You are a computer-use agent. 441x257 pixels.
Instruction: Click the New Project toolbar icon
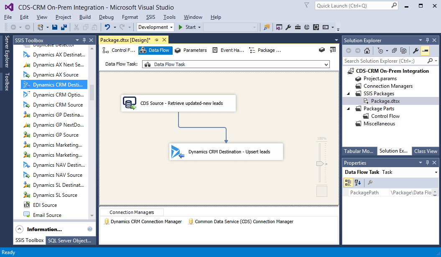point(40,27)
